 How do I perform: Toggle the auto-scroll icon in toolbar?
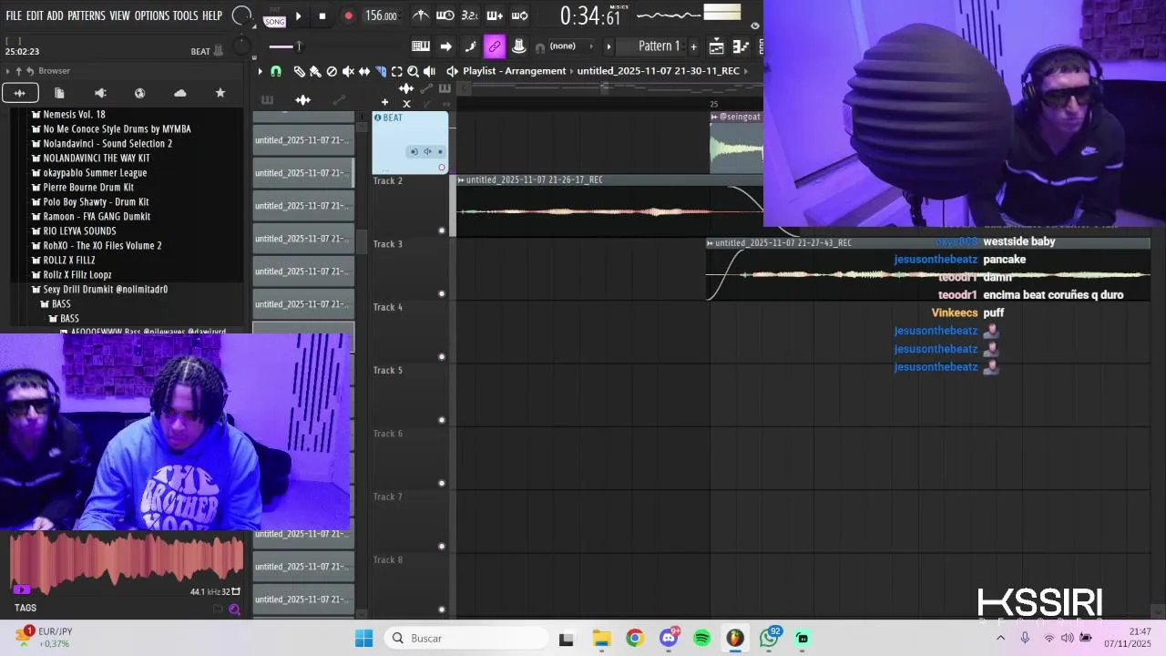pyautogui.click(x=470, y=46)
